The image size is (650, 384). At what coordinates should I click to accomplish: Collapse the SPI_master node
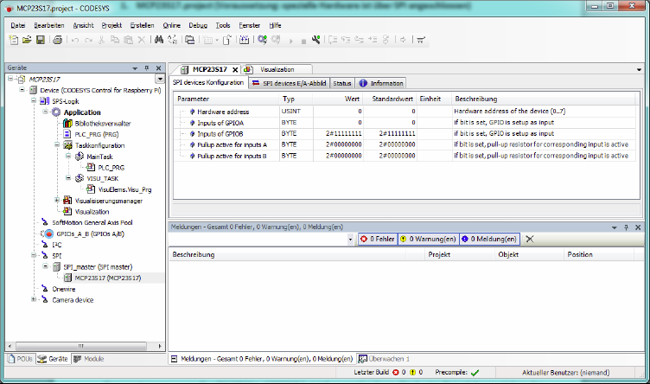(x=45, y=266)
